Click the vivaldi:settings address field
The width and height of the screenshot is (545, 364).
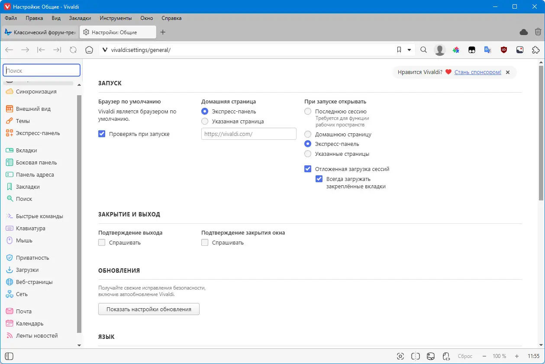click(x=247, y=50)
